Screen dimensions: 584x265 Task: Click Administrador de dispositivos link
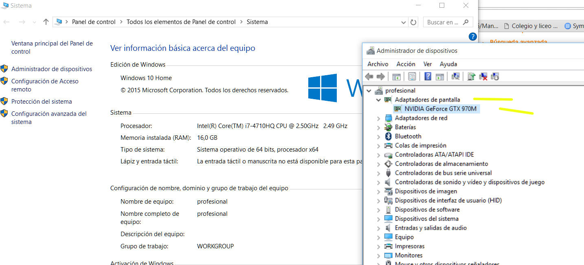[x=52, y=69]
